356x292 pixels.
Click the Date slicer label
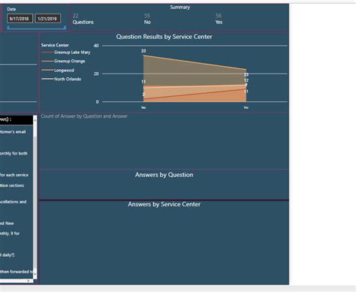point(11,9)
